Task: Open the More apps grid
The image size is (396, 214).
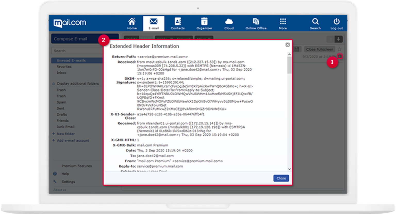Action: click(x=283, y=23)
